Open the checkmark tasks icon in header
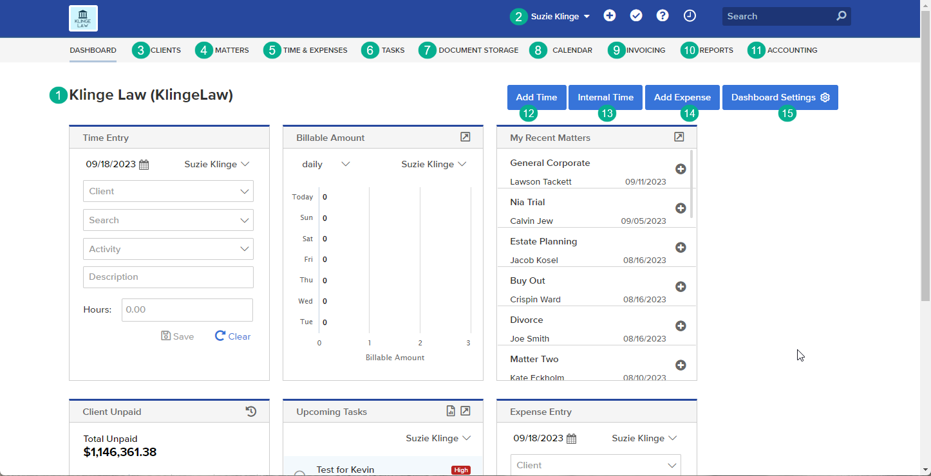The width and height of the screenshot is (931, 476). click(x=636, y=16)
